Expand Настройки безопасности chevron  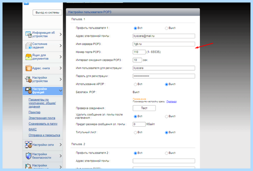pos(60,156)
